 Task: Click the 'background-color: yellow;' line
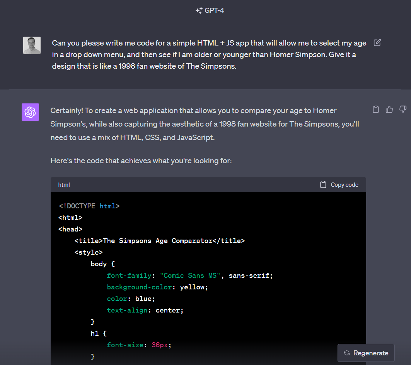(x=157, y=287)
